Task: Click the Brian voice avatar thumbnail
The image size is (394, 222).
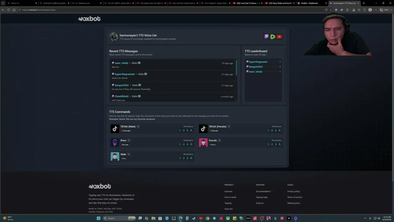Action: point(115,142)
